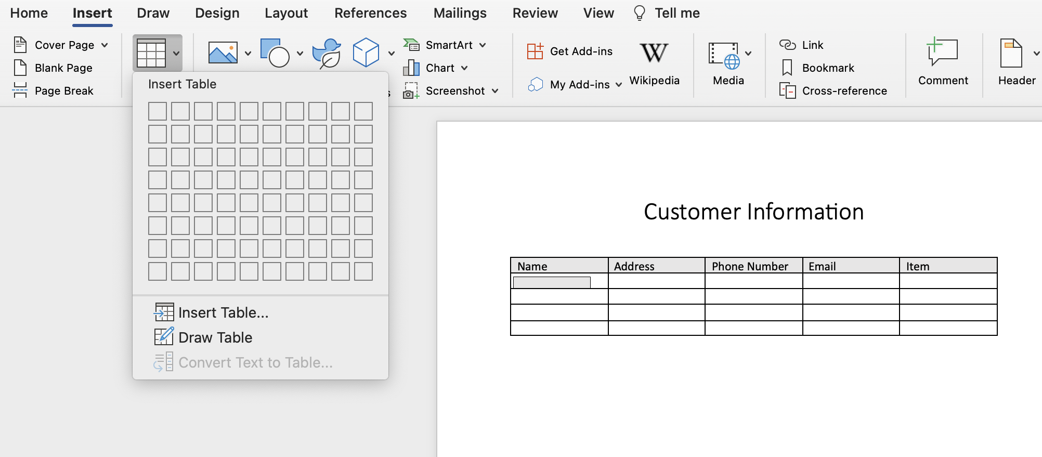Click the Pictures icon
This screenshot has height=457, width=1042.
click(223, 53)
